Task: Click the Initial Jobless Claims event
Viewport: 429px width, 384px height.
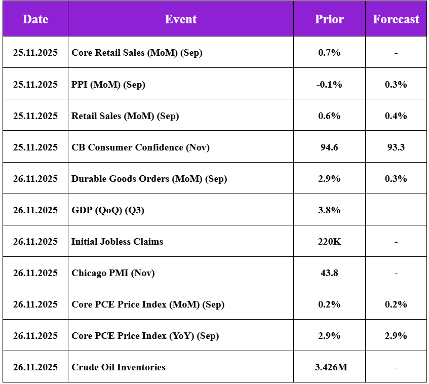Action: point(117,242)
